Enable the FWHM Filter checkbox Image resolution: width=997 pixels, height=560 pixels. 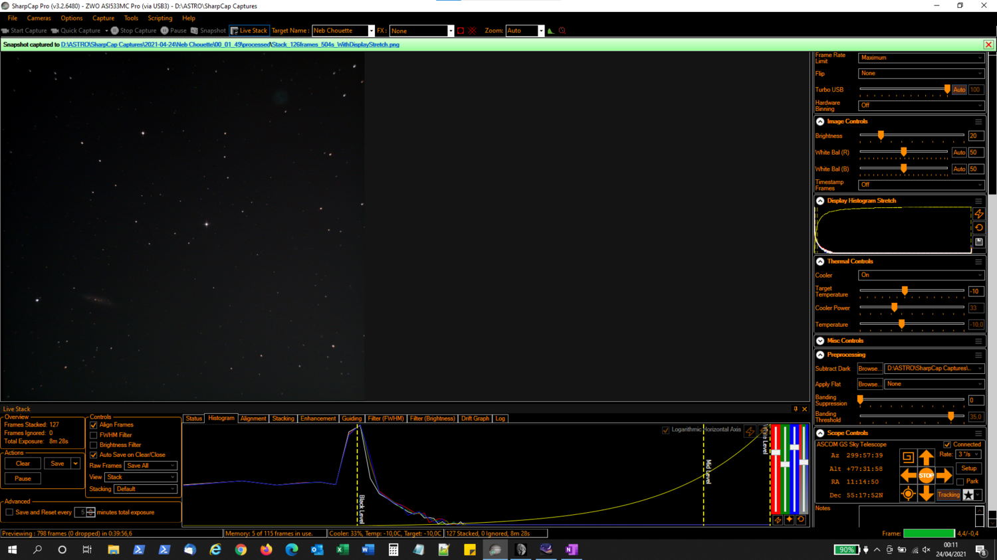pos(92,435)
